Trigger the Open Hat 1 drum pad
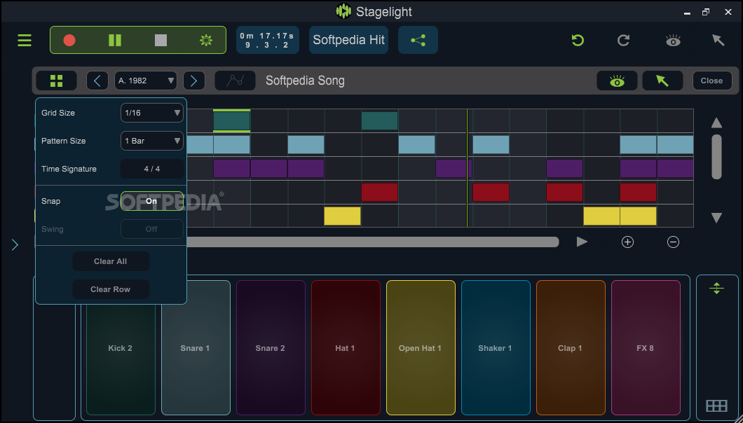 pos(421,347)
